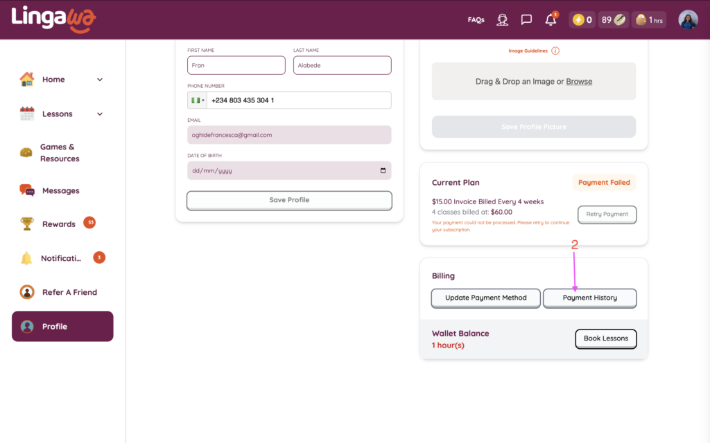This screenshot has width=710, height=443.
Task: Expand the Lessons sidebar chevron
Action: (100, 114)
